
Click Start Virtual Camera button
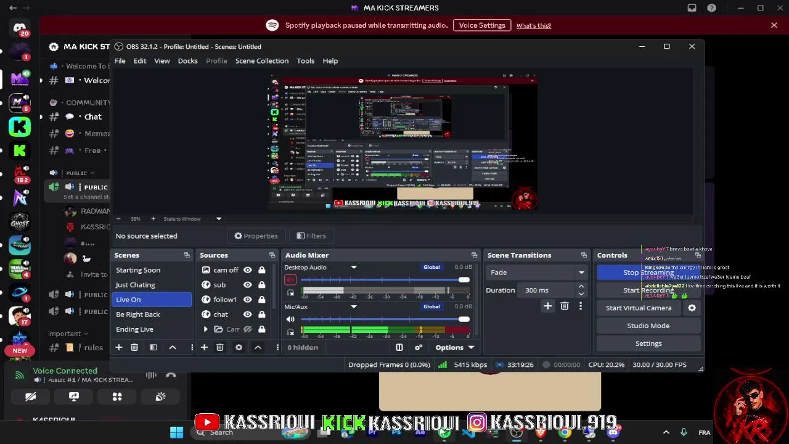639,308
